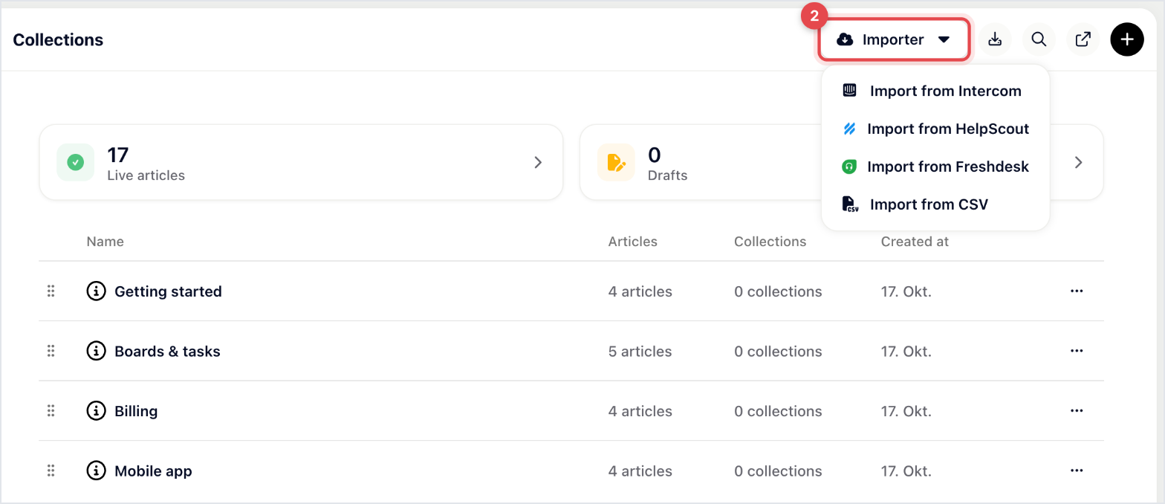Click drag handle for Billing row

(x=51, y=411)
